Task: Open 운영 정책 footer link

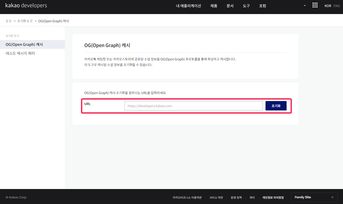Action: (236, 197)
